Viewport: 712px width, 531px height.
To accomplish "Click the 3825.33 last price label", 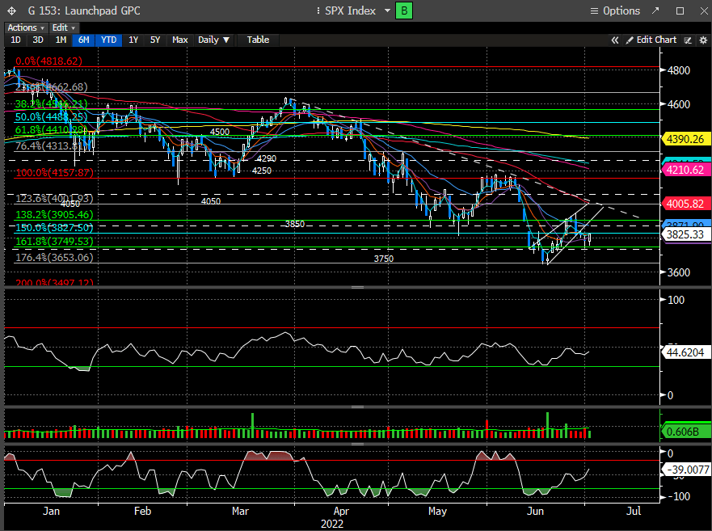I will tap(685, 234).
